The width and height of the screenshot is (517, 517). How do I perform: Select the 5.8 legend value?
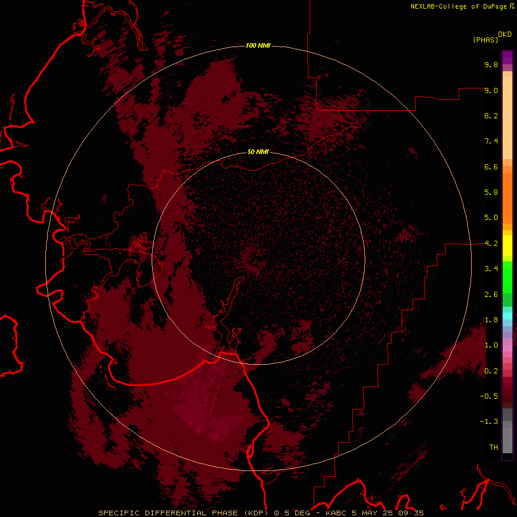click(x=491, y=192)
